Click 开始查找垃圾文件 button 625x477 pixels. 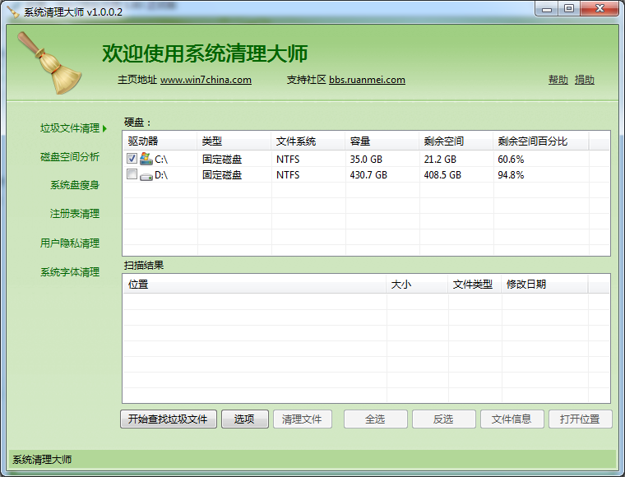pyautogui.click(x=169, y=419)
